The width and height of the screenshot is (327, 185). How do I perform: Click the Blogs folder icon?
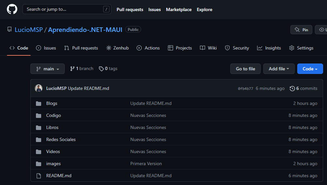click(39, 104)
